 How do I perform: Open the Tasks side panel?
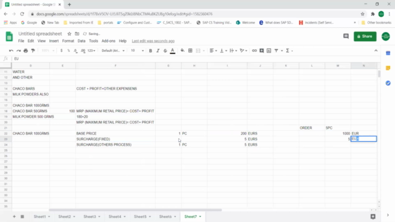tap(388, 83)
